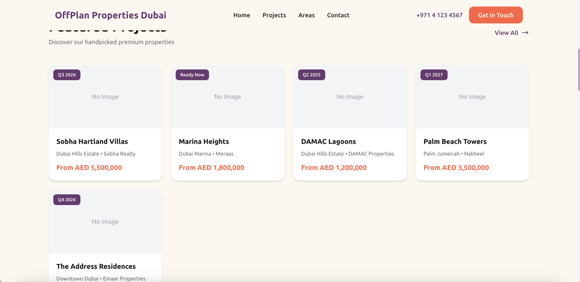This screenshot has height=282, width=580.
Task: Open the Sobha Hartland Villas title
Action: tap(92, 141)
